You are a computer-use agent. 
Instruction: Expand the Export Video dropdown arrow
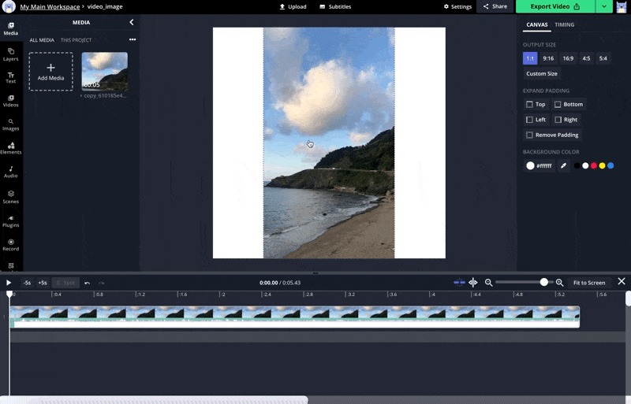click(604, 6)
